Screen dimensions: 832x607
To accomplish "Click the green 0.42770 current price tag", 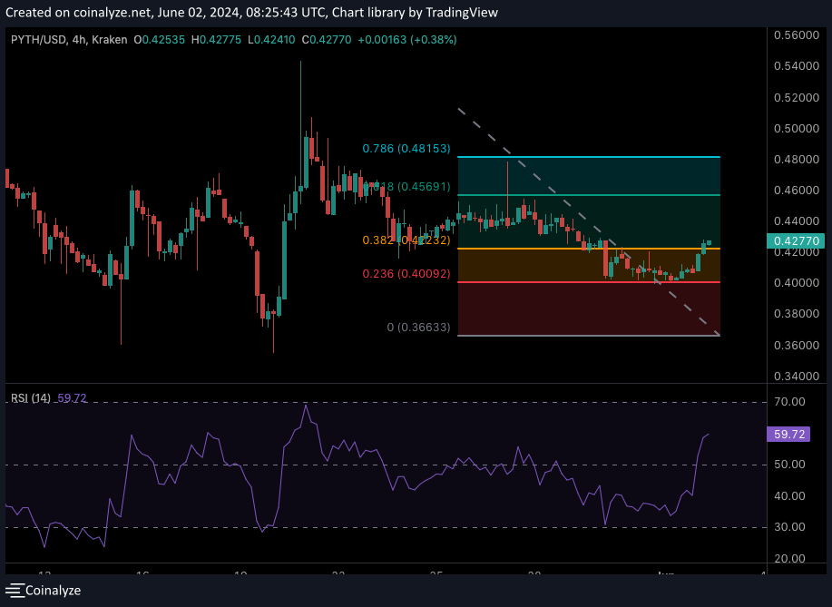I will (x=795, y=240).
